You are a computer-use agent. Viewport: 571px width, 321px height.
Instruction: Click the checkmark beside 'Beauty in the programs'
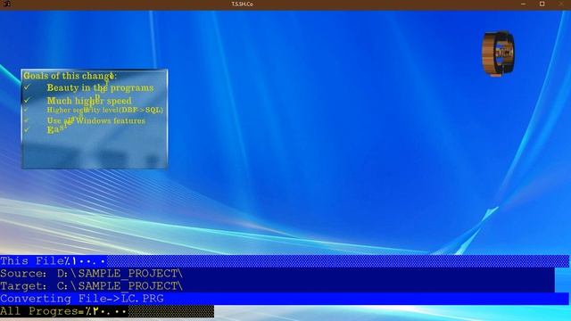[x=27, y=87]
